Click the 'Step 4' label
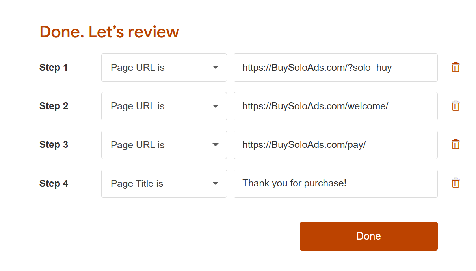Viewport: 476px width, 271px height. coord(54,184)
